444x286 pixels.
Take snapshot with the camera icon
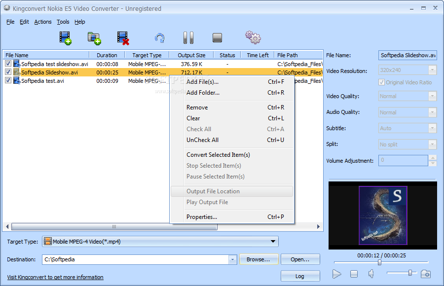click(426, 274)
